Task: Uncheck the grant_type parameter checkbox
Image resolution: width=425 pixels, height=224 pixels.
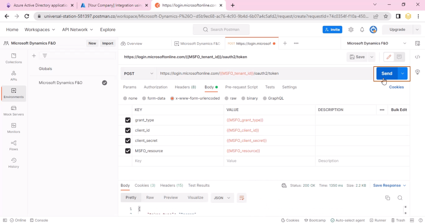Action: (x=128, y=120)
